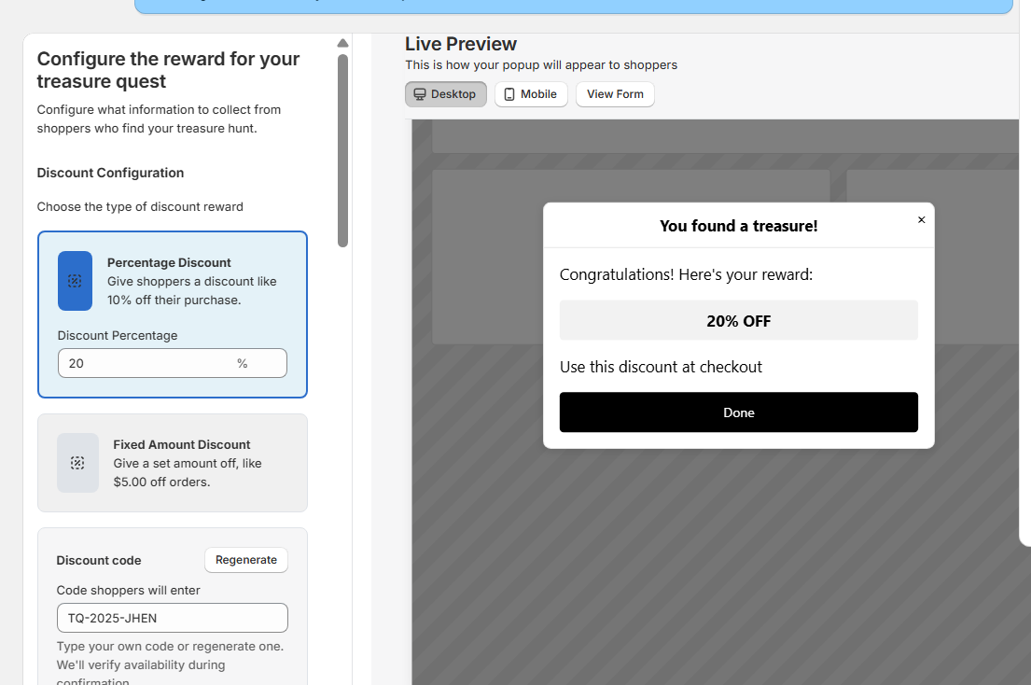The height and width of the screenshot is (685, 1031).
Task: Edit the Discount Percentage value field
Action: coord(140,363)
